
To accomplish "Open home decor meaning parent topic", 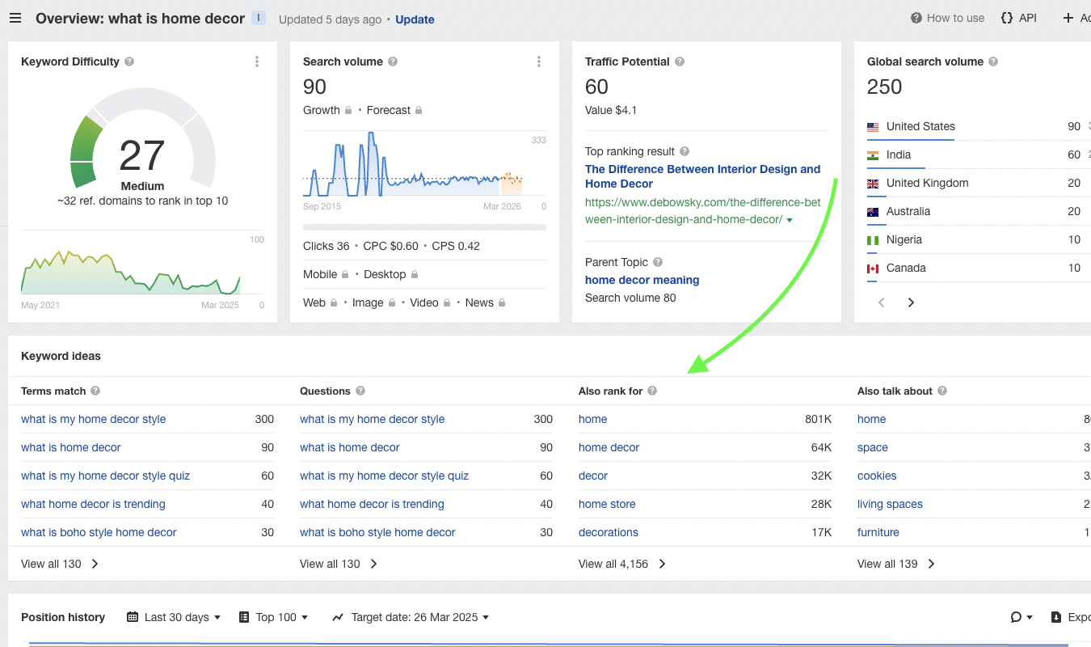I will coord(642,280).
